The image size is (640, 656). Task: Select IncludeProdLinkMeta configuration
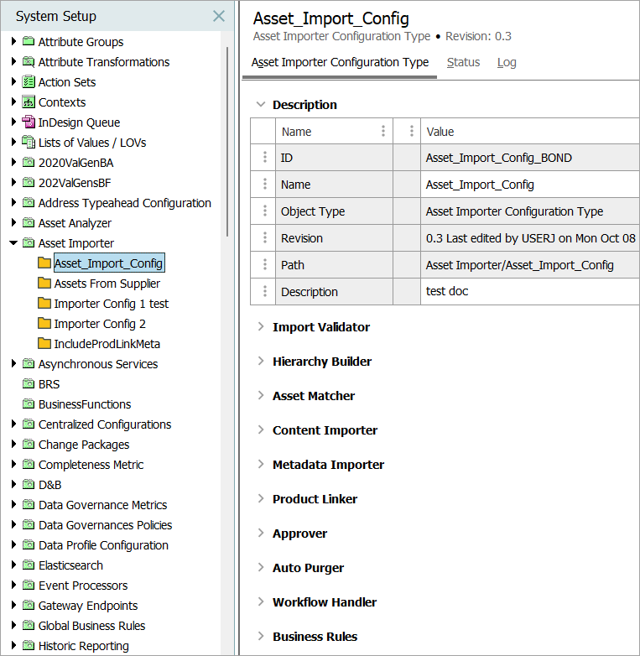107,344
